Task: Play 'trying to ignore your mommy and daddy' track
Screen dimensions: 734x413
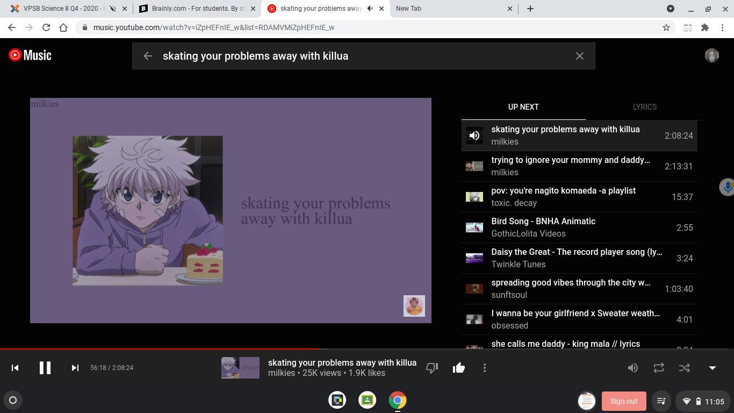Action: [579, 166]
